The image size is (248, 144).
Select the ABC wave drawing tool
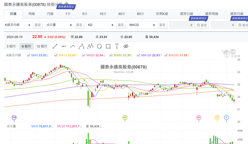[81, 46]
